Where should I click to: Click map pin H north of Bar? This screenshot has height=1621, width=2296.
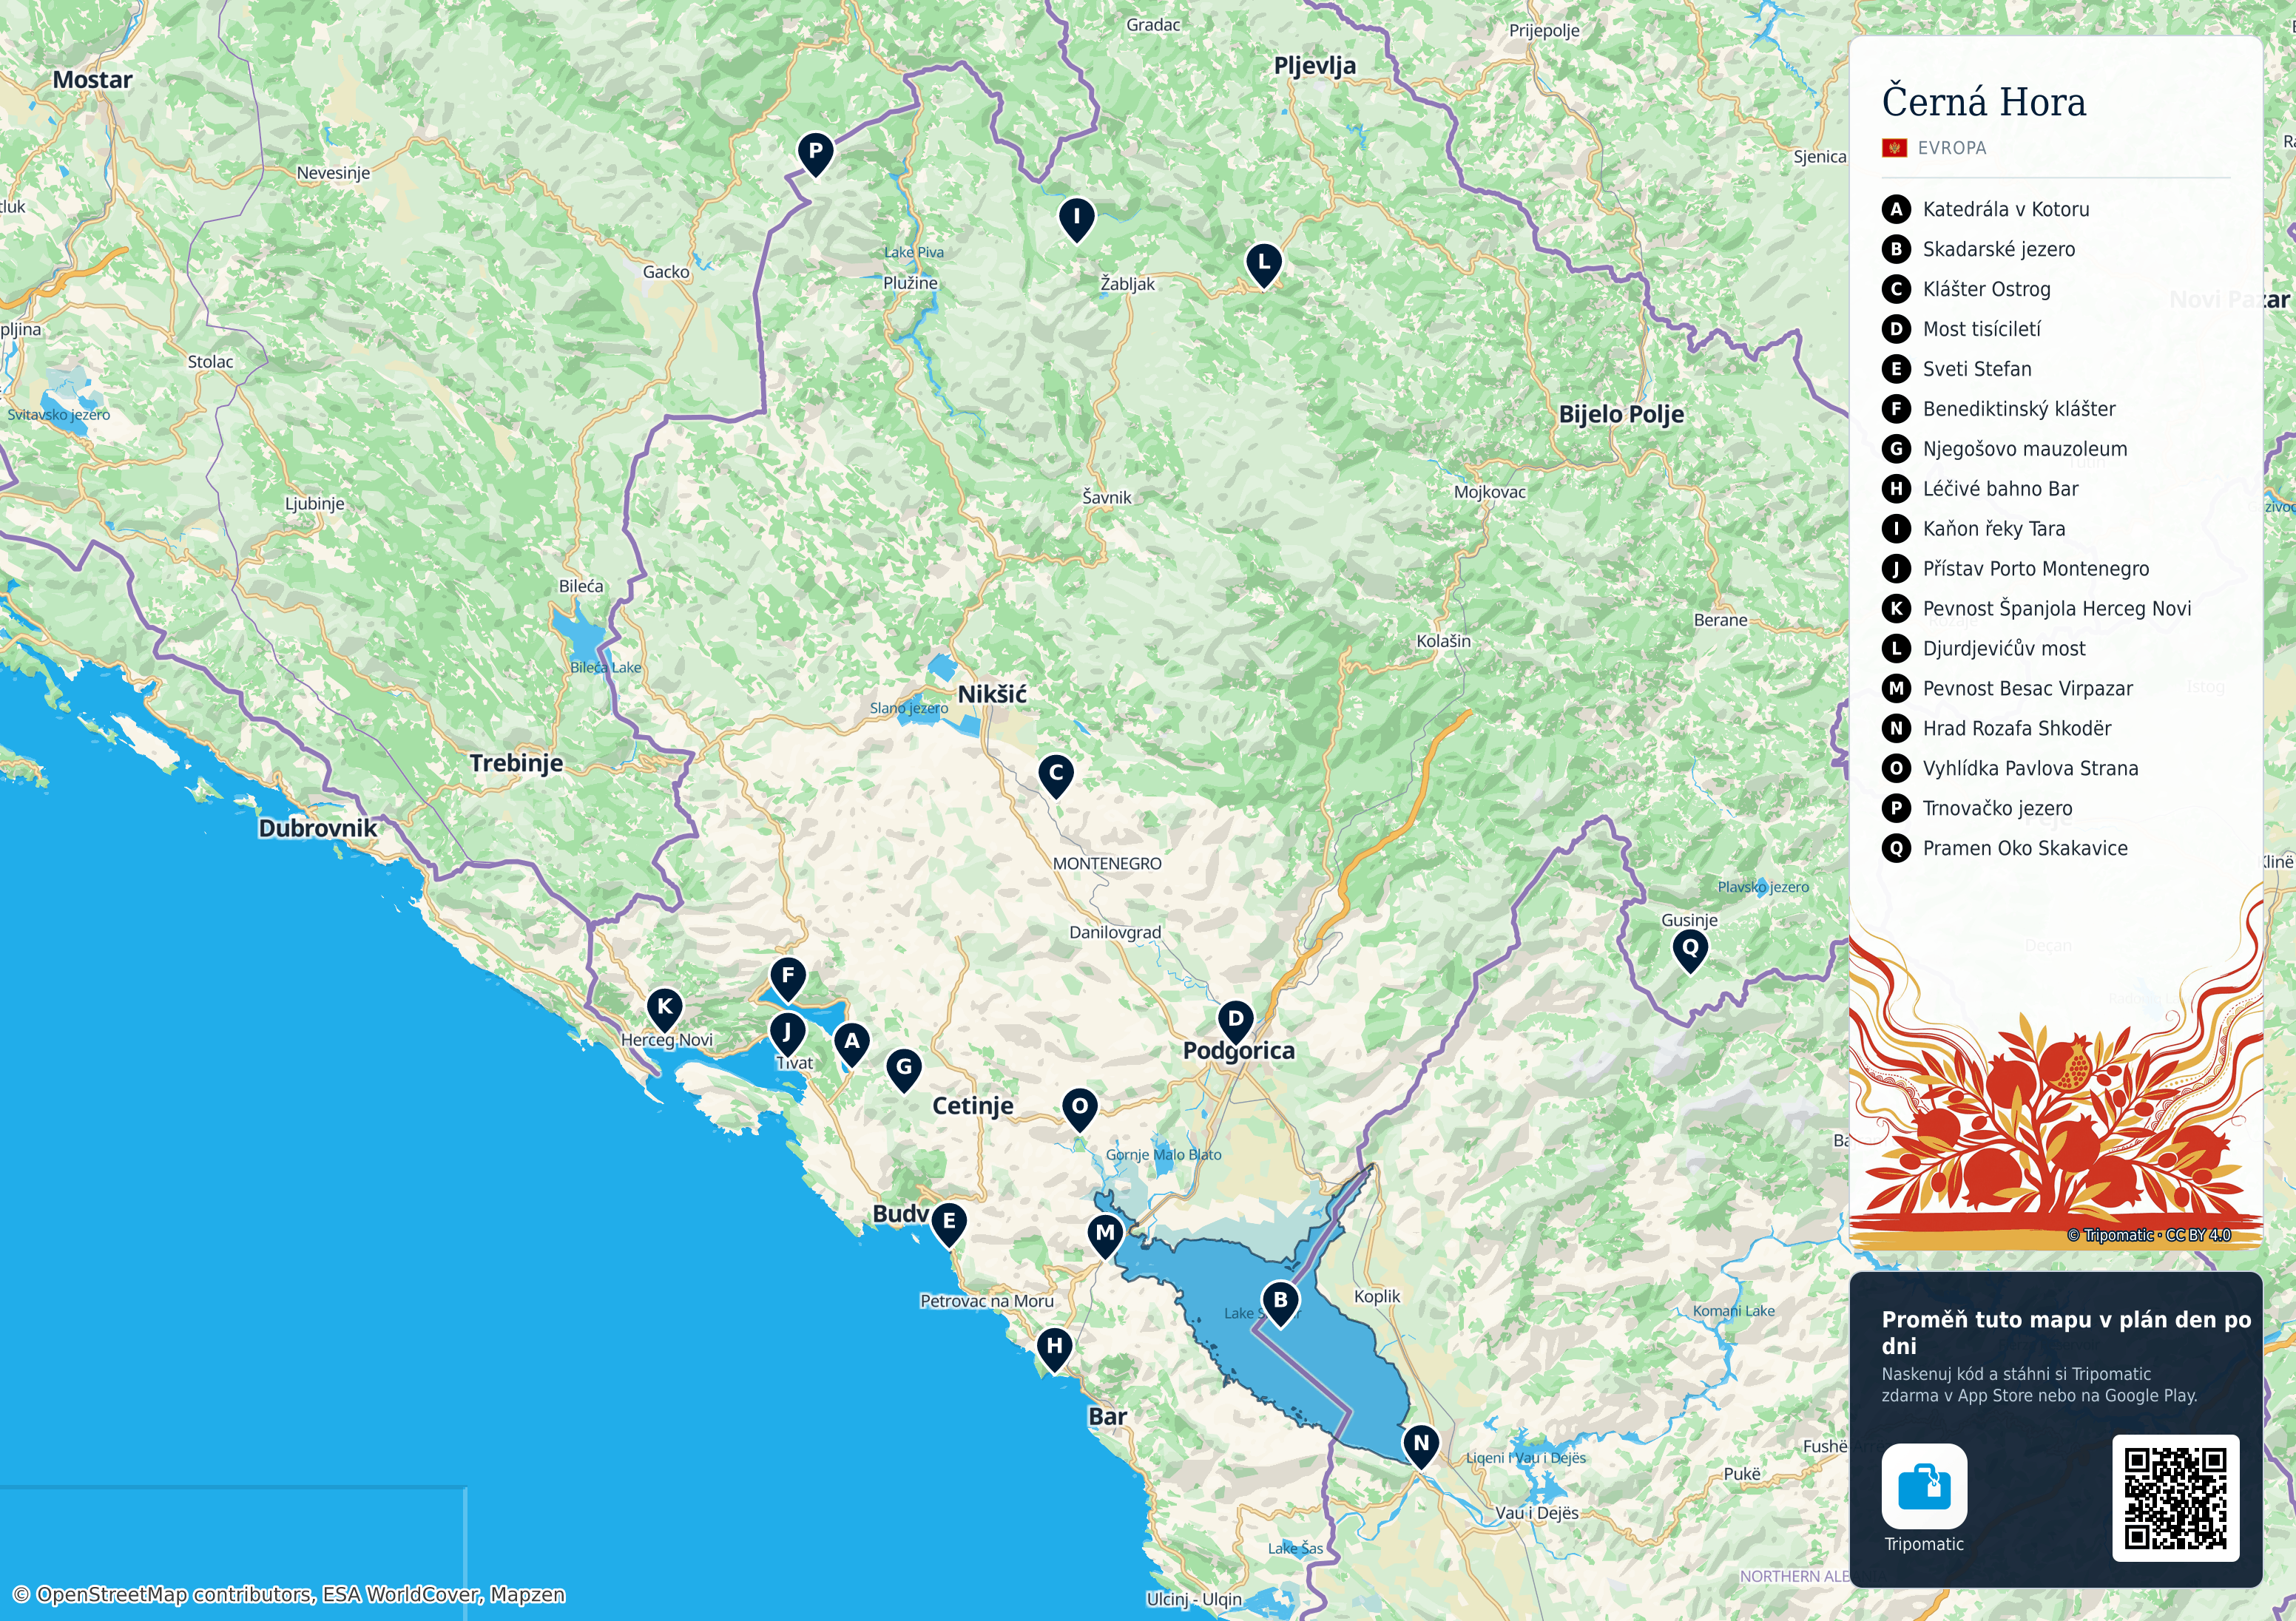(1054, 1348)
